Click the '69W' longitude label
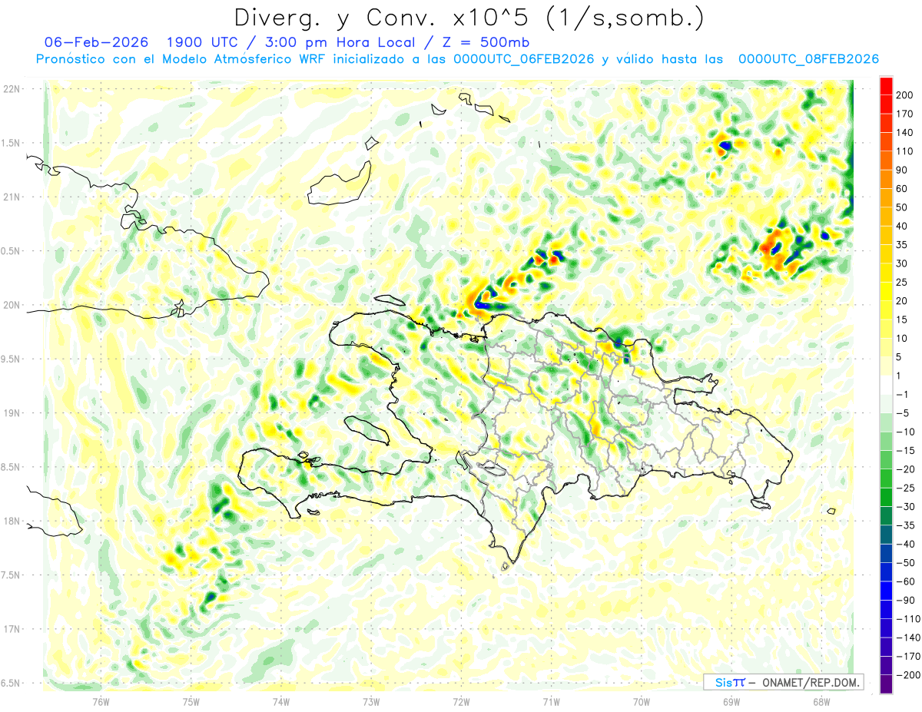The width and height of the screenshot is (922, 712). 731,700
